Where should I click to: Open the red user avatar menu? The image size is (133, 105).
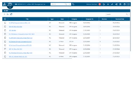point(100,4)
